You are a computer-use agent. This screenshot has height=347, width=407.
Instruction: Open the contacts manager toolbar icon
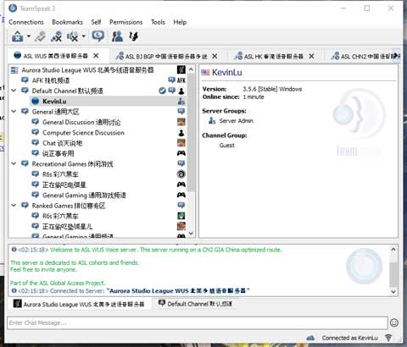tap(117, 36)
